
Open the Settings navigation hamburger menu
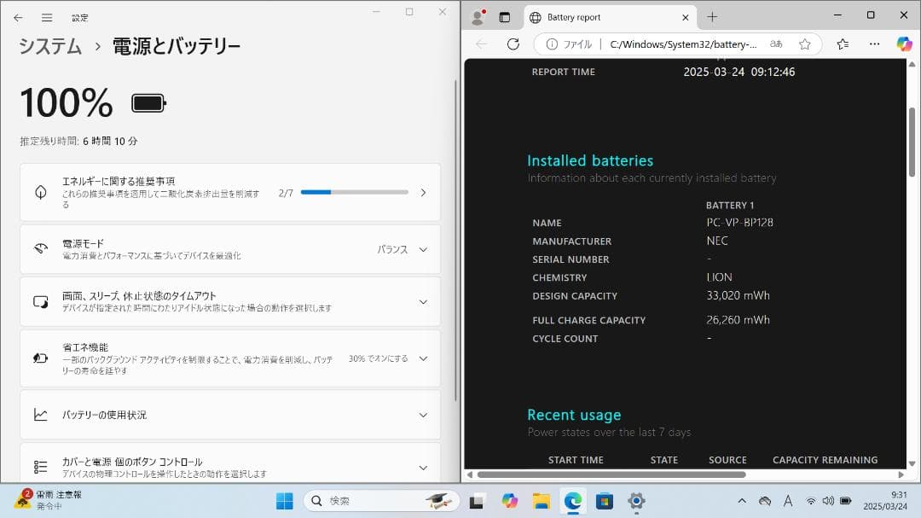point(48,17)
